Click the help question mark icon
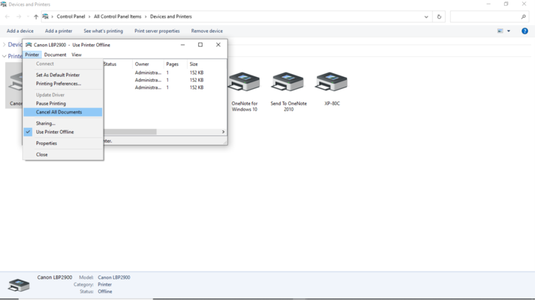 pyautogui.click(x=524, y=31)
